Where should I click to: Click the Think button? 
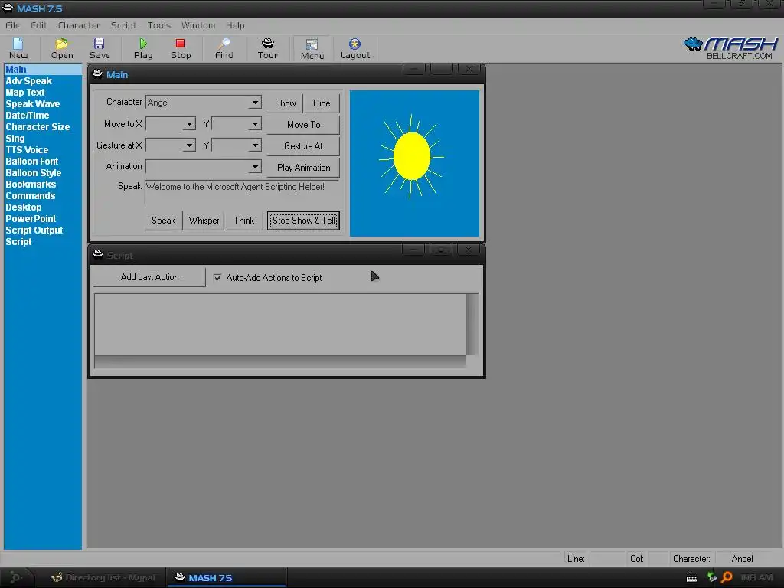pyautogui.click(x=244, y=220)
